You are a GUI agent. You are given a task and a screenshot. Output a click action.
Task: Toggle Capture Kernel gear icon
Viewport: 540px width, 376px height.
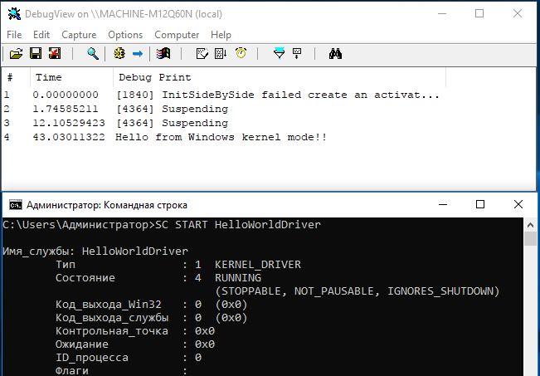click(x=119, y=54)
